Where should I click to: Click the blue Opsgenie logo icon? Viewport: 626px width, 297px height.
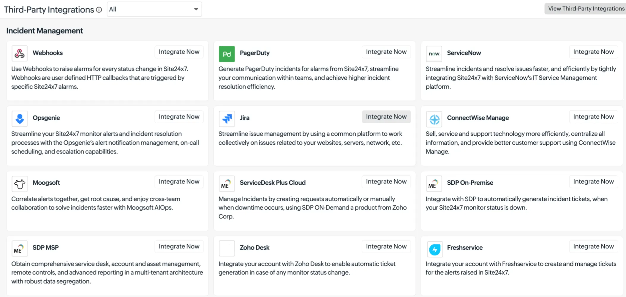pyautogui.click(x=20, y=119)
